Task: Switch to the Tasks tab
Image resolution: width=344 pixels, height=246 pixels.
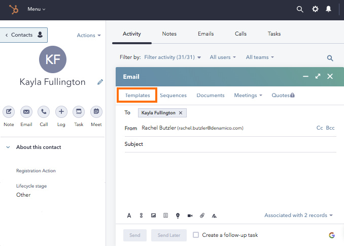Action: point(274,34)
